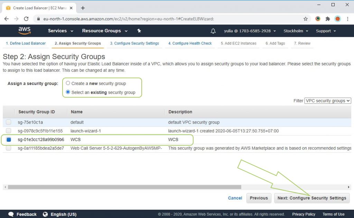Click the English (US) language button
The width and height of the screenshot is (354, 218).
point(64,214)
